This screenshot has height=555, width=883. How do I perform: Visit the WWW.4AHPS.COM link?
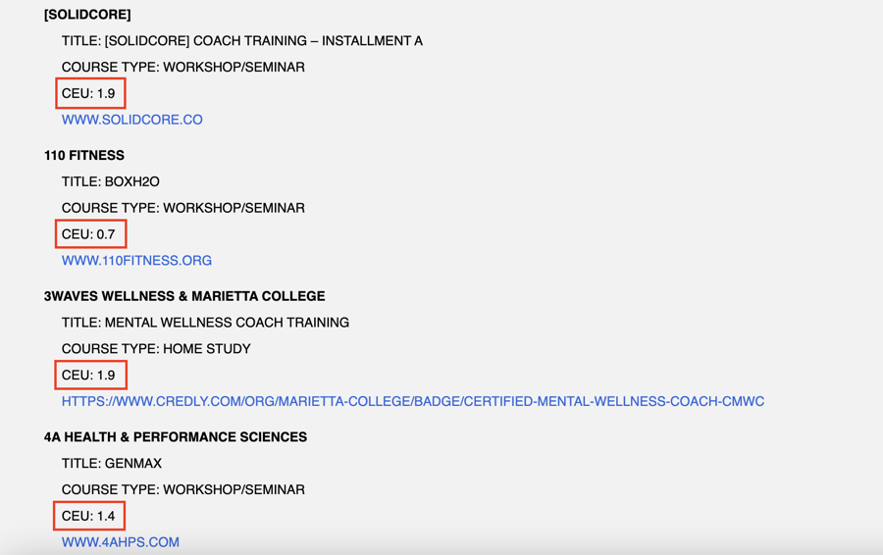pos(120,542)
